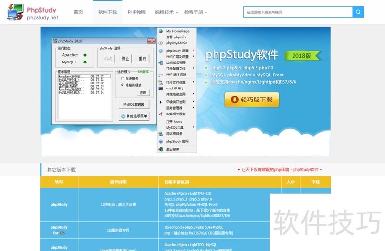Open the 首页 navigation tab
The height and width of the screenshot is (251, 385).
[x=78, y=12]
